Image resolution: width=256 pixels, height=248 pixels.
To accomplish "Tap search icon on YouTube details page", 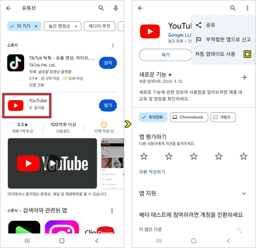I will click(x=233, y=8).
